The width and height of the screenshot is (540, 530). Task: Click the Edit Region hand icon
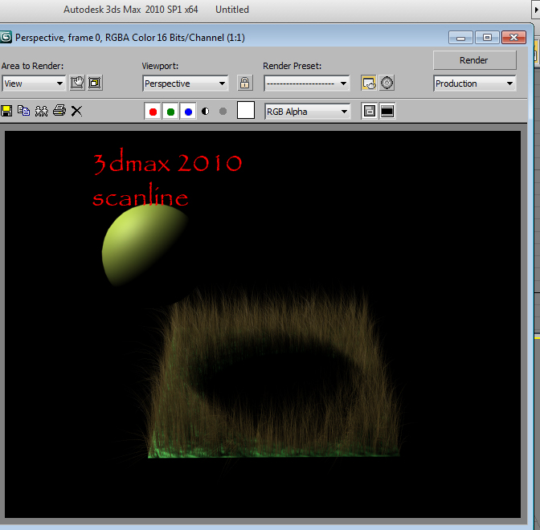(77, 83)
